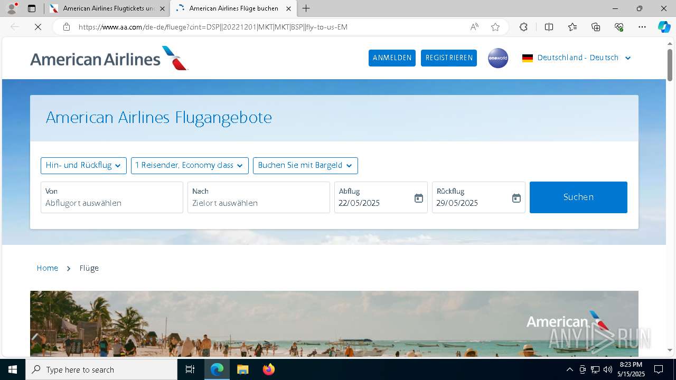Turn on Read aloud
Viewport: 676px width, 380px height.
point(474,27)
